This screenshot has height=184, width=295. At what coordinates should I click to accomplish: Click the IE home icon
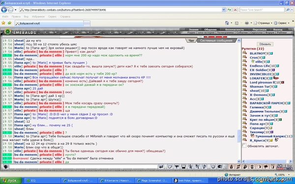click(227, 23)
